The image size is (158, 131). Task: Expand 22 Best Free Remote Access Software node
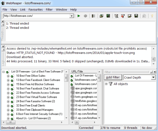[8, 93]
